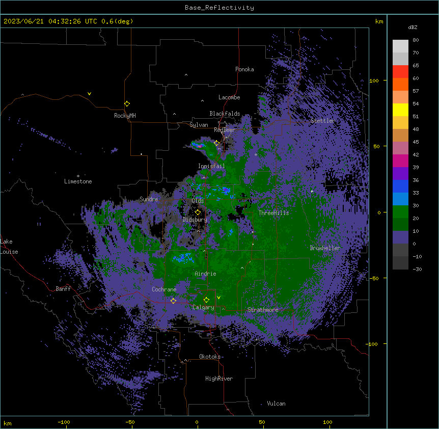This screenshot has height=429, width=439.
Task: Select the Lake Louise label
Action: 8,247
